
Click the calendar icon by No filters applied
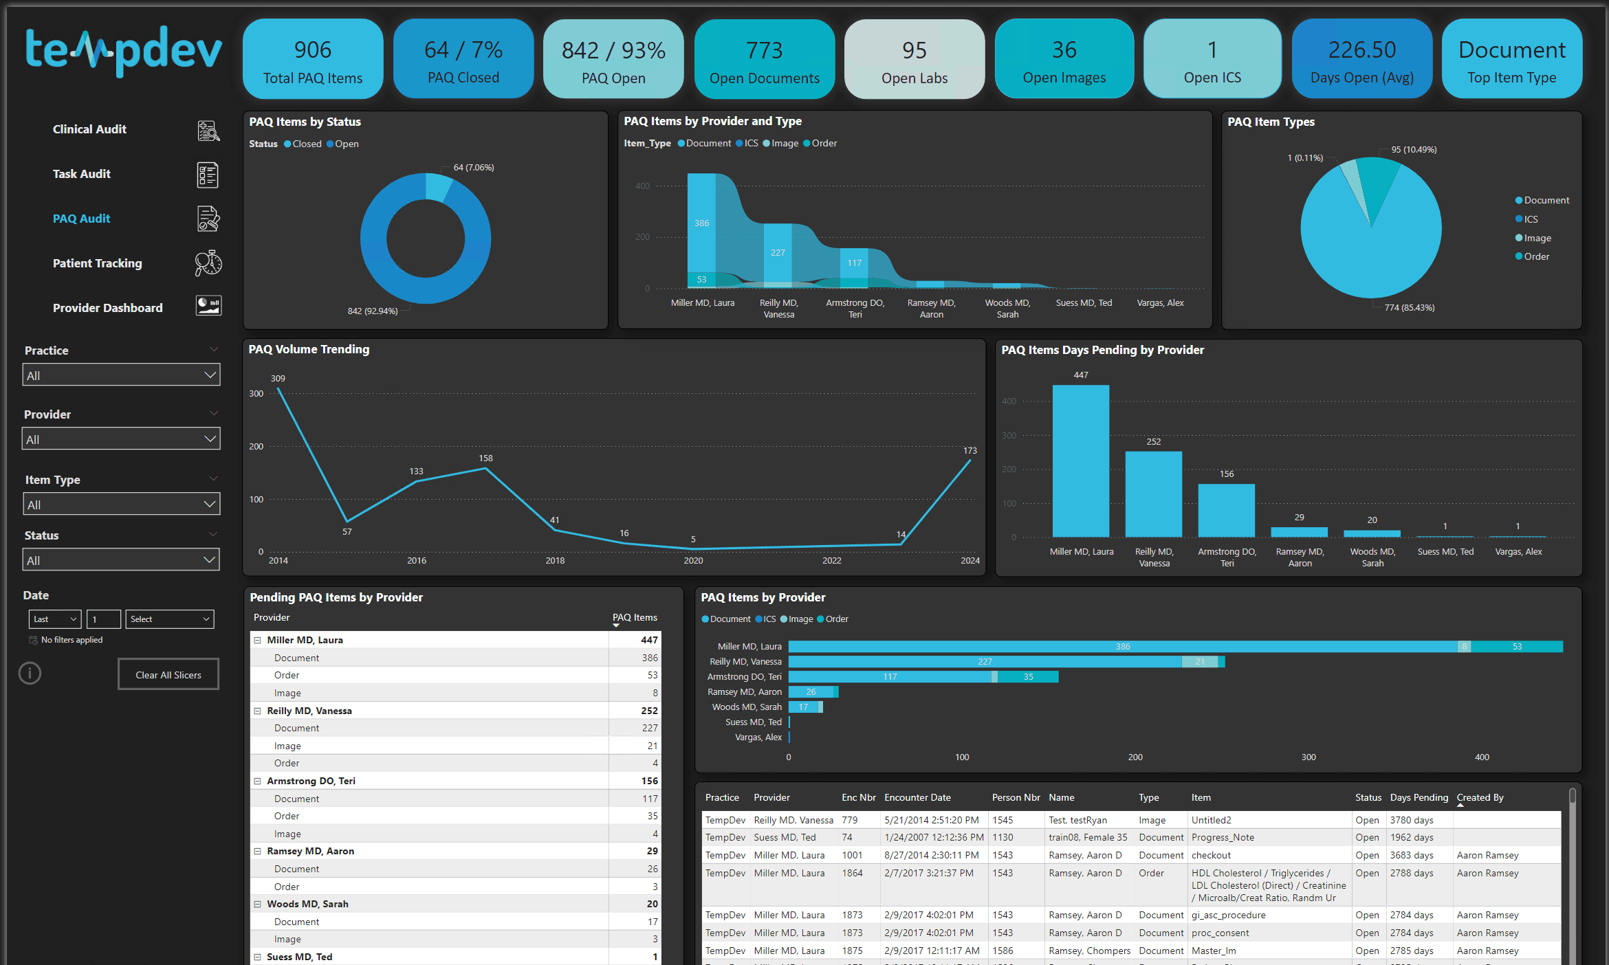click(33, 640)
